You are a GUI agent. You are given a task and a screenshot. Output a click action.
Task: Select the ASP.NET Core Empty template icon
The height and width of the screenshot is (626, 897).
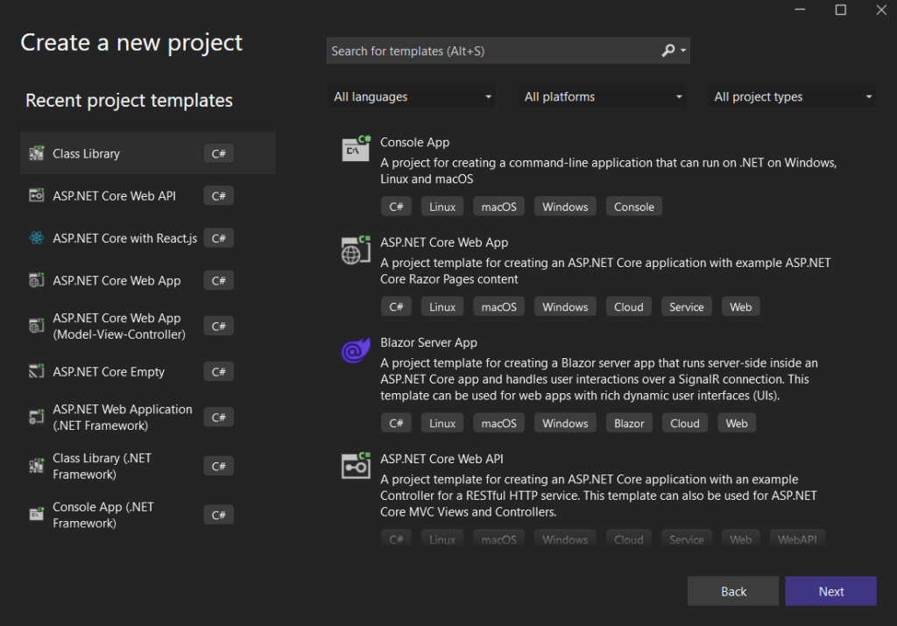coord(36,371)
